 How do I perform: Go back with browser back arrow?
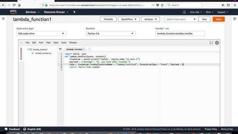click(3, 5)
